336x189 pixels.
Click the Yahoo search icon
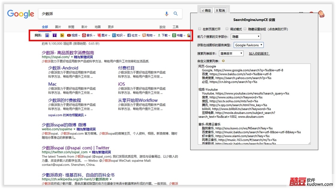point(55,35)
